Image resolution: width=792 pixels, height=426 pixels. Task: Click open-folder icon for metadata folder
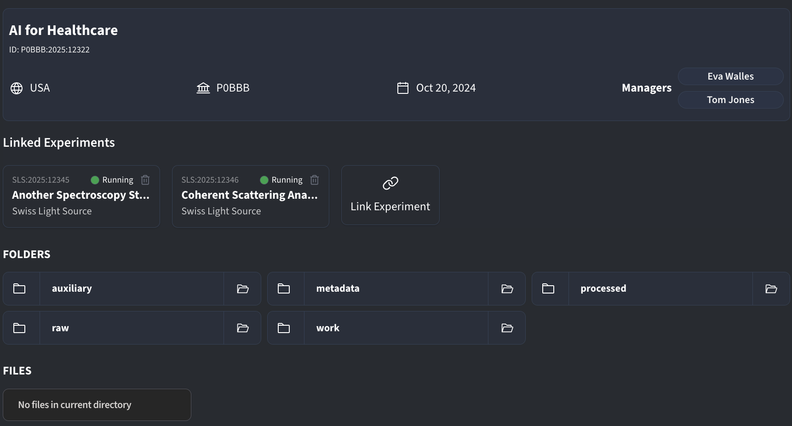point(507,289)
